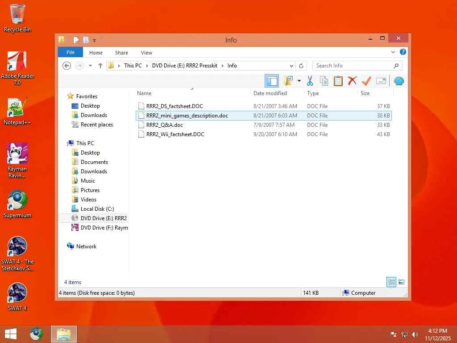Screen dimensions: 457x343
Task: Click the Forward navigation arrow
Action: point(79,66)
